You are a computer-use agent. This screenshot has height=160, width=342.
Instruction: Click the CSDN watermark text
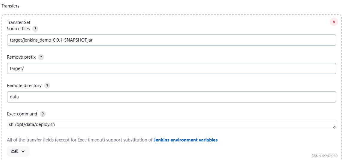324,156
